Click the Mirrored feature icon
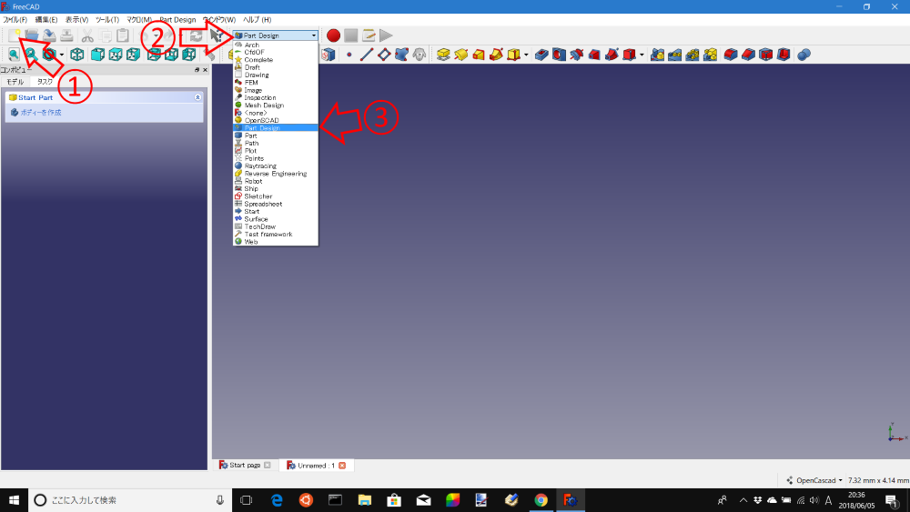This screenshot has height=512, width=910. pos(657,55)
